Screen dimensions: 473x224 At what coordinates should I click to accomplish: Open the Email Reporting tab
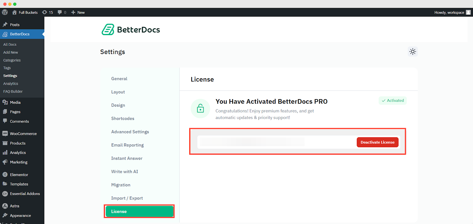pos(127,145)
